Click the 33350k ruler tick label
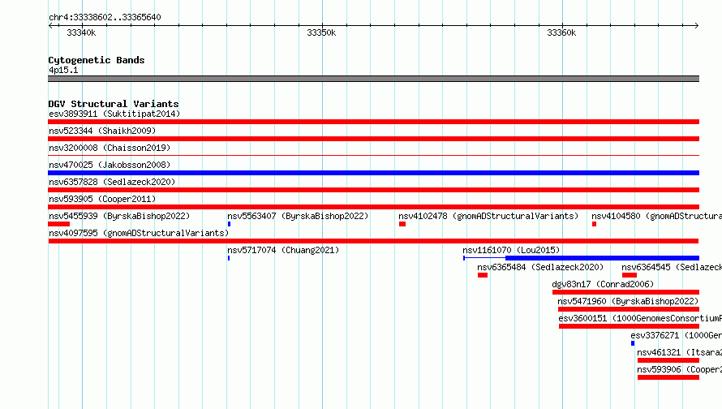 click(x=321, y=32)
